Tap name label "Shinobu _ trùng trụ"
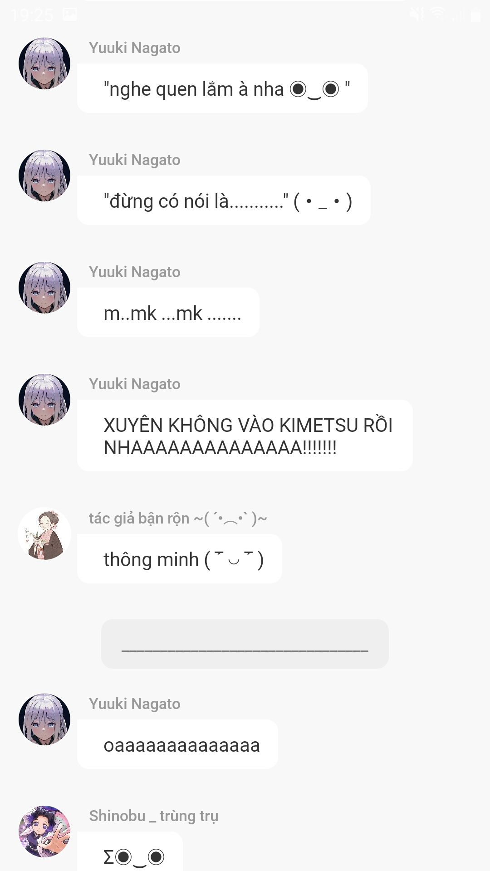This screenshot has width=490, height=871. [154, 816]
